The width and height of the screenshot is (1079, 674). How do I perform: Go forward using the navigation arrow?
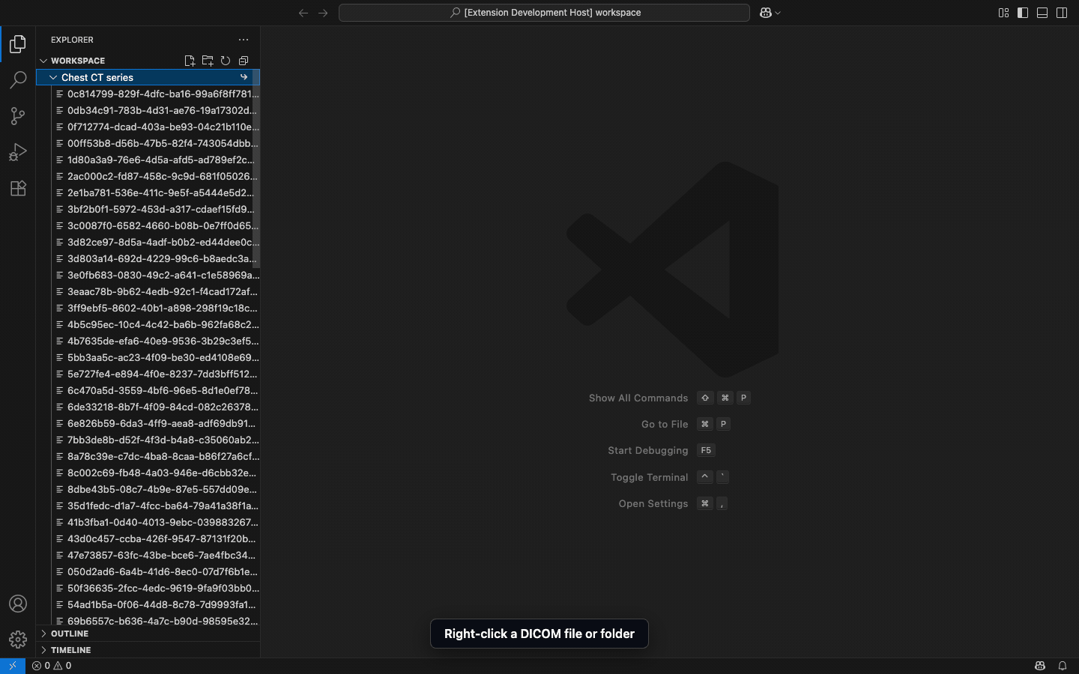click(x=323, y=13)
